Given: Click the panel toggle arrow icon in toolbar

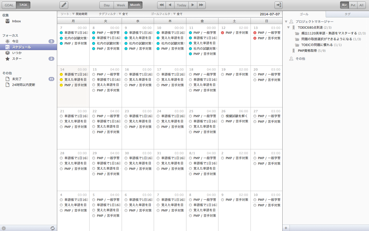Looking at the screenshot, I should pyautogui.click(x=279, y=5).
